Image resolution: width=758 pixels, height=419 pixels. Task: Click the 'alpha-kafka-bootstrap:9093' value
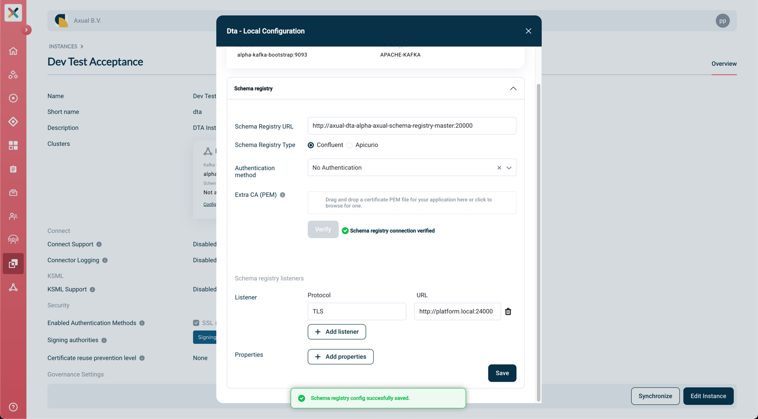coord(272,55)
